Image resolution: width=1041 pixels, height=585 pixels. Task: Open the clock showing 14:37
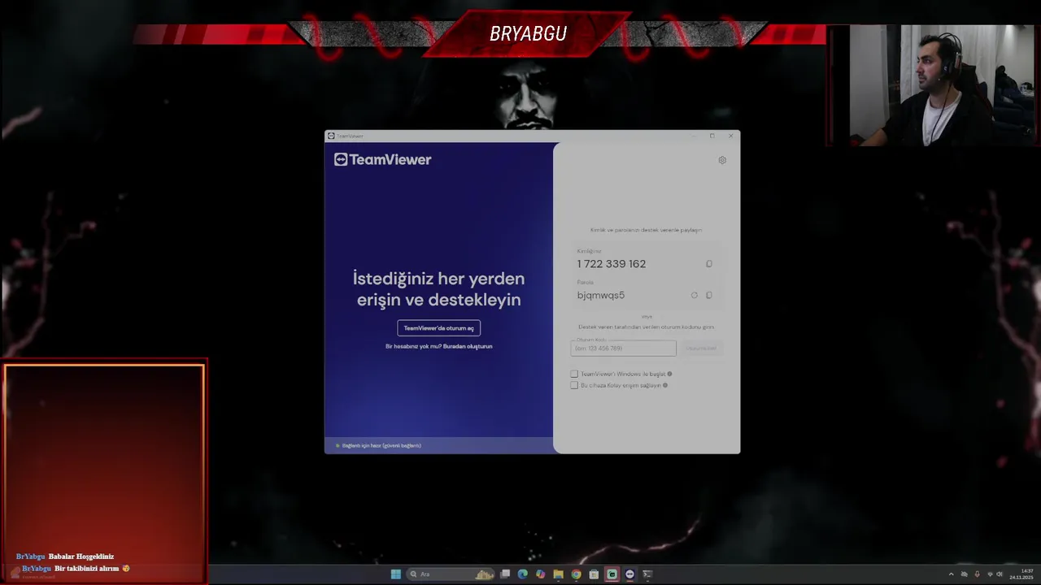coord(1021,574)
